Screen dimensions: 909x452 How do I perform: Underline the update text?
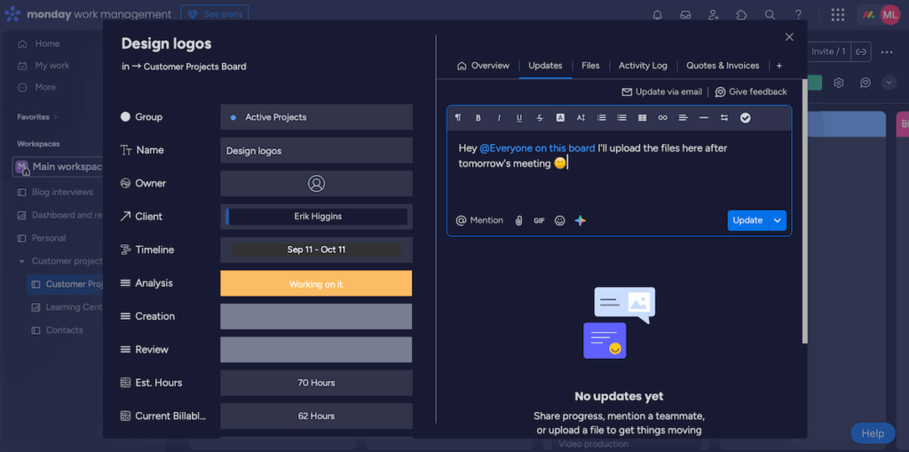click(x=518, y=118)
